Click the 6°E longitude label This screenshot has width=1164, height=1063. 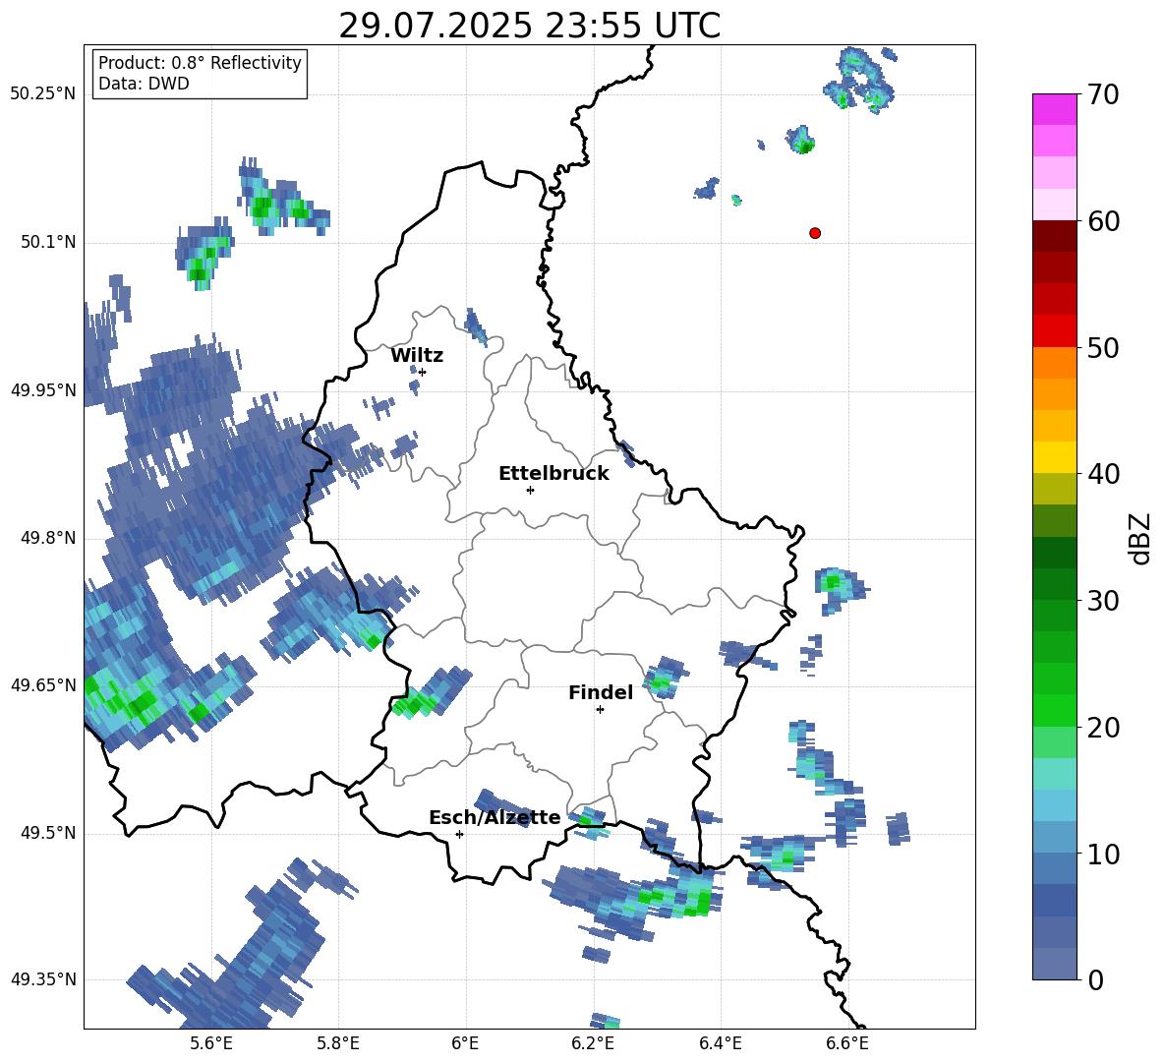tap(466, 1043)
